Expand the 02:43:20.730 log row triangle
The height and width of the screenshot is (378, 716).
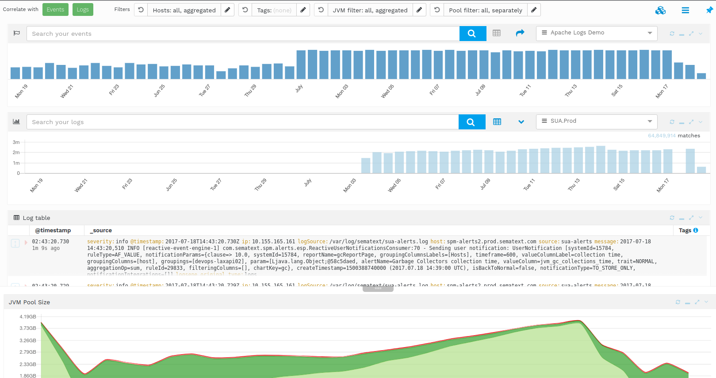26,242
